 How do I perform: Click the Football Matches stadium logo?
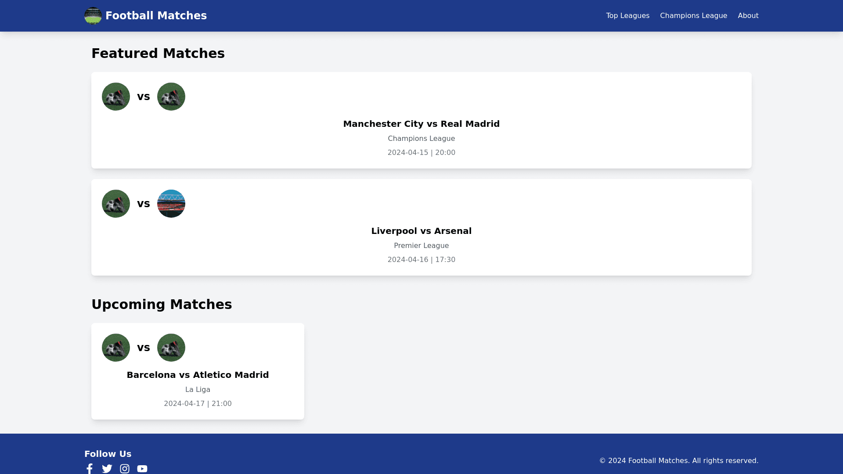click(x=93, y=16)
